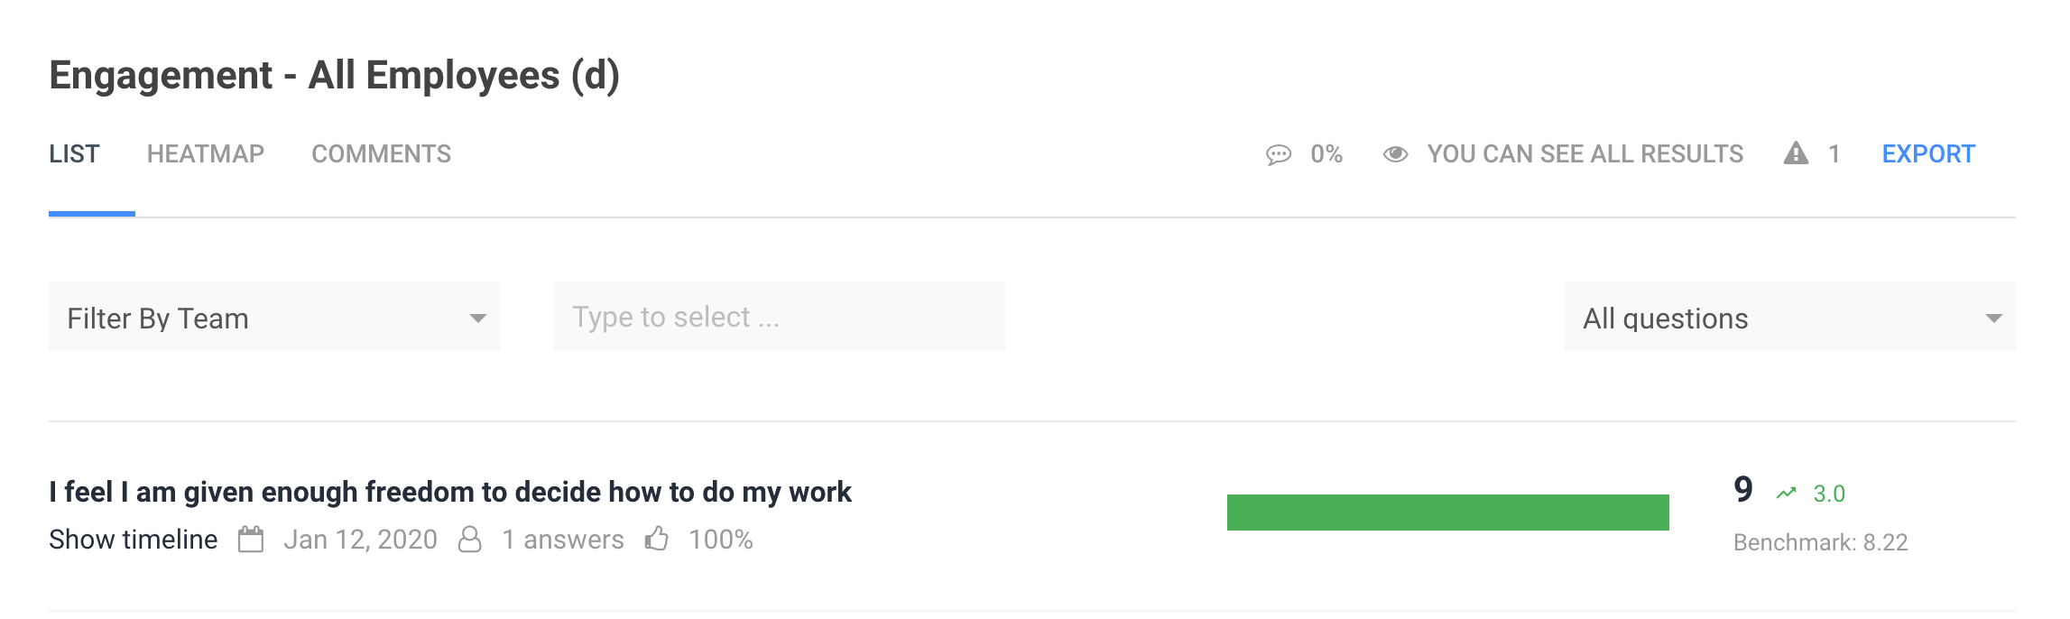Open the freedom to decide question title
The image size is (2070, 619).
tap(450, 492)
